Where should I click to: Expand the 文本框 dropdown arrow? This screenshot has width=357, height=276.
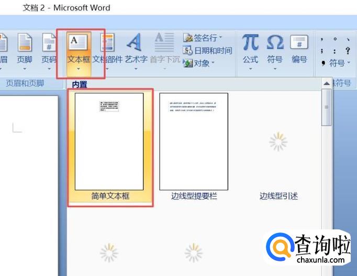tap(79, 69)
